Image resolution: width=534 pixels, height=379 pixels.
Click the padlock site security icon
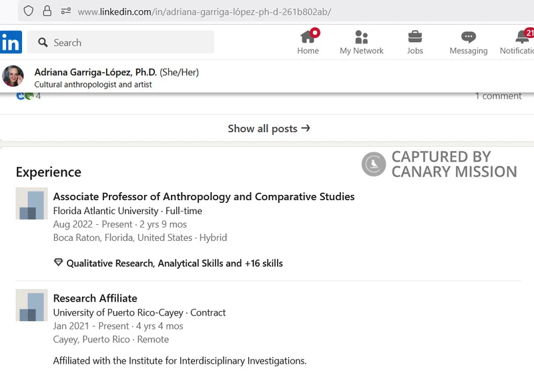tap(47, 11)
